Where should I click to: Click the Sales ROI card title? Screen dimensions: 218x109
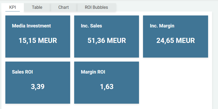click(22, 72)
